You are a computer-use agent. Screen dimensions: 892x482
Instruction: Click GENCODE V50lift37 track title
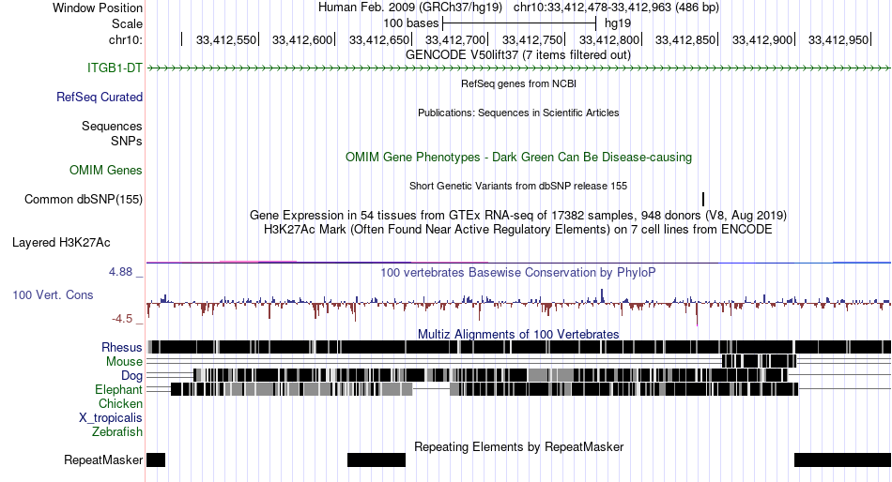coord(518,55)
